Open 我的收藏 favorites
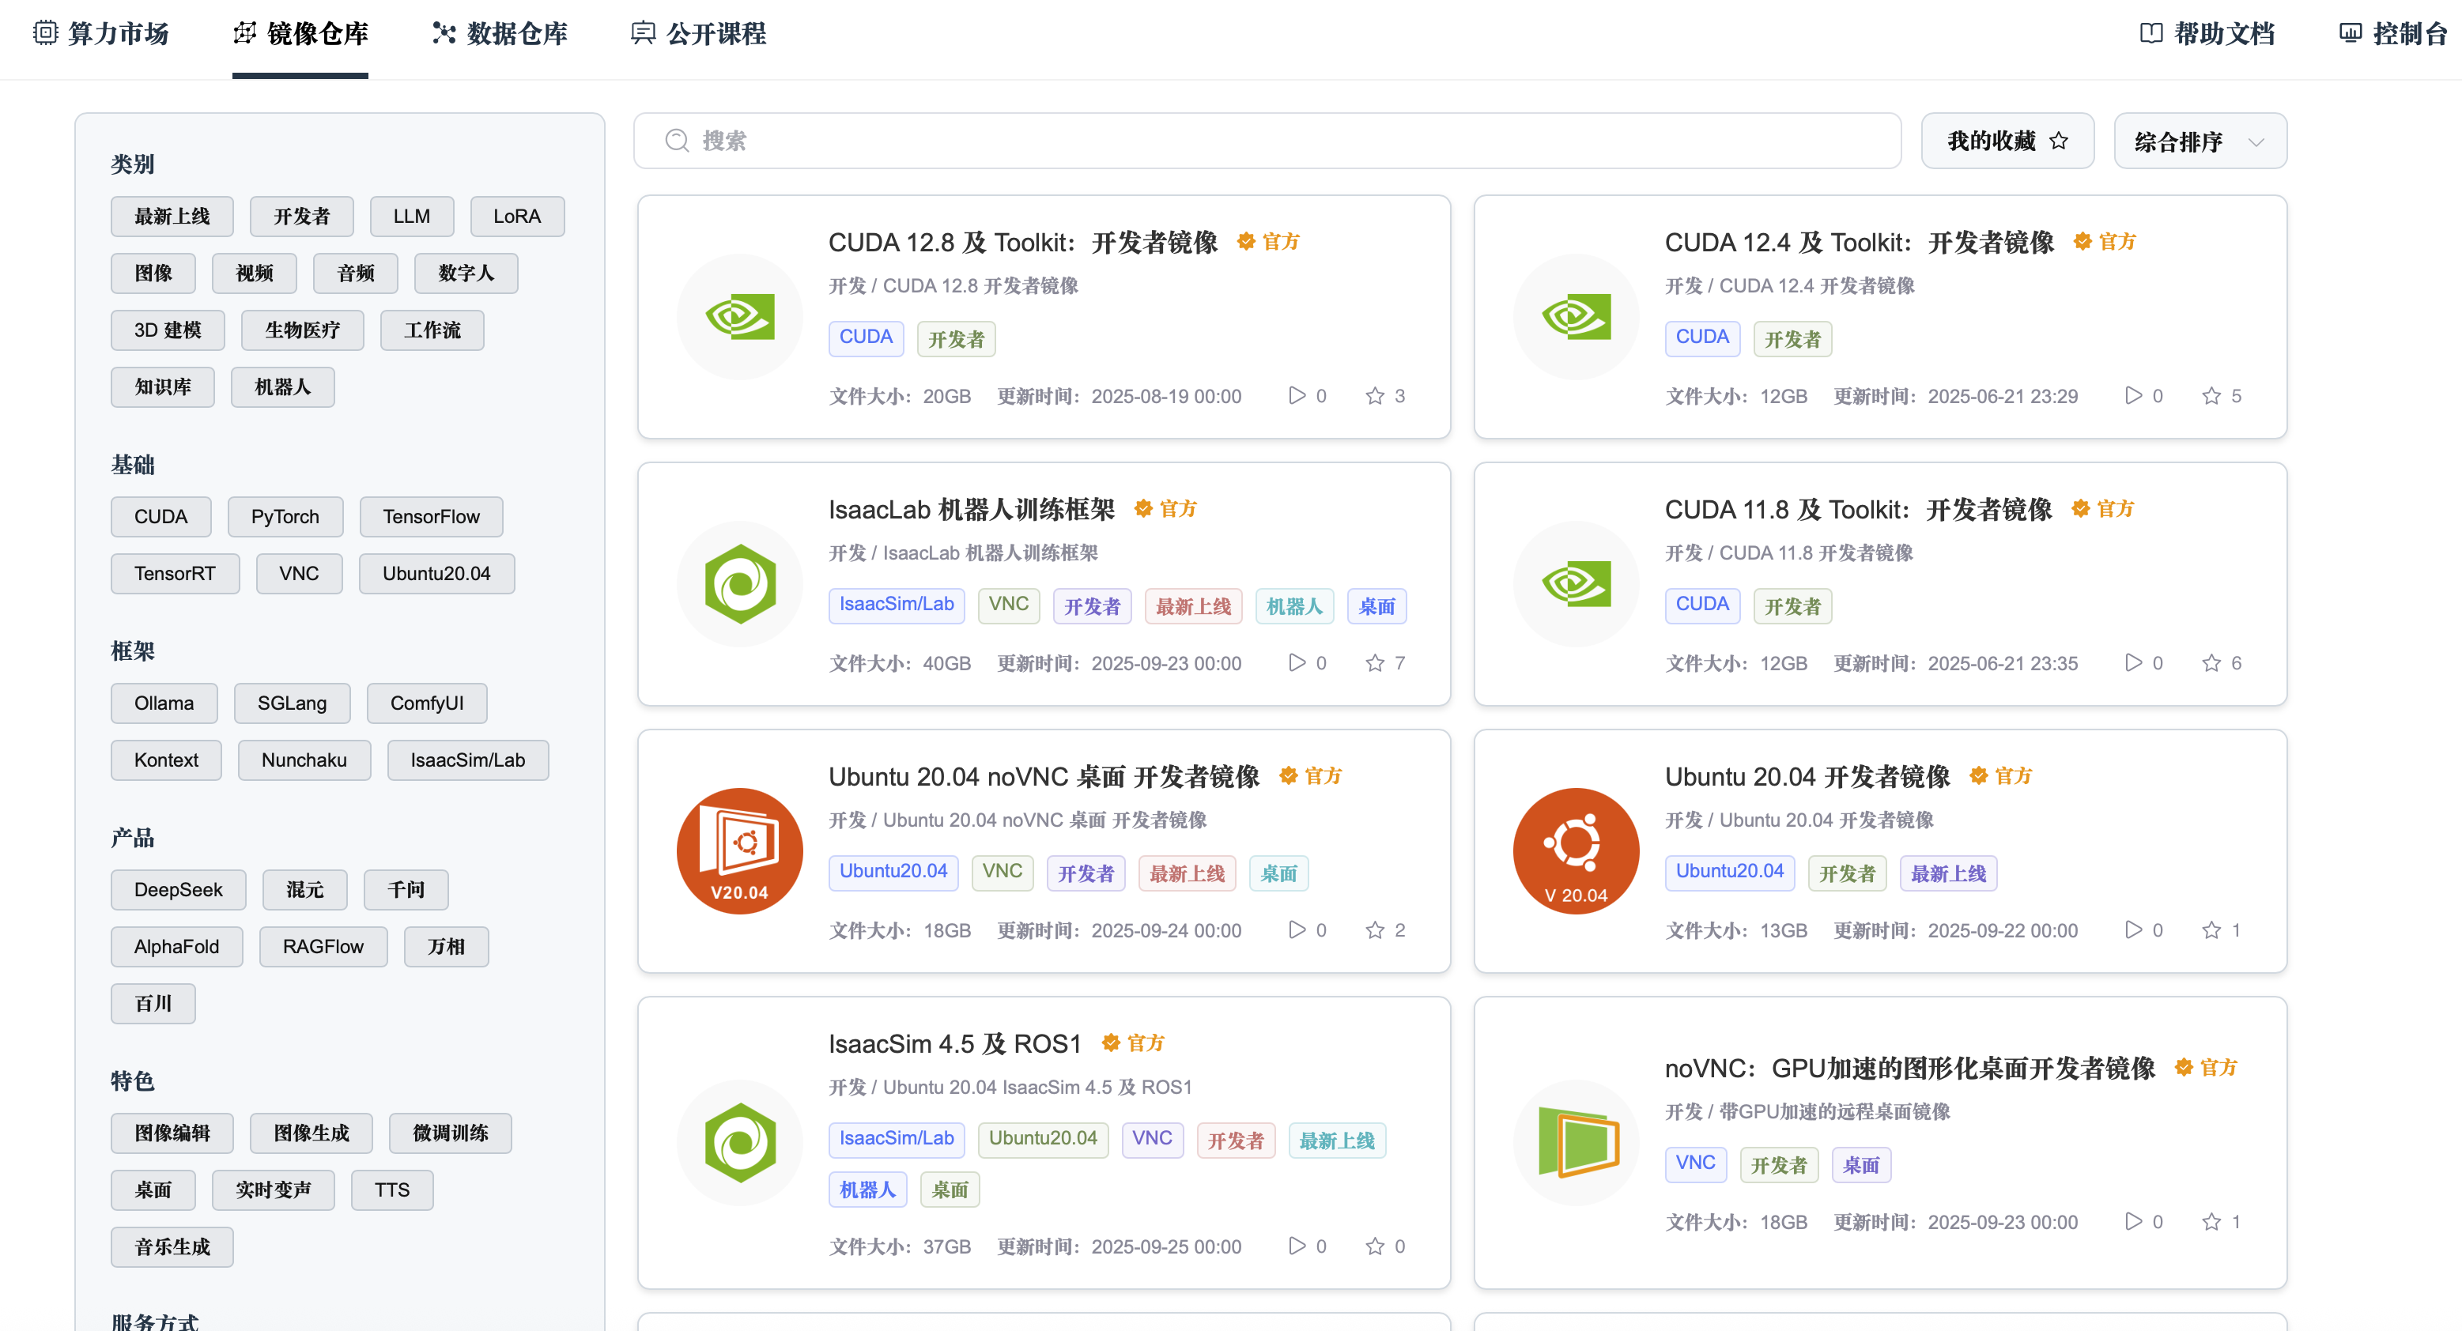Screen dimensions: 2462x1331 tap(2007, 141)
